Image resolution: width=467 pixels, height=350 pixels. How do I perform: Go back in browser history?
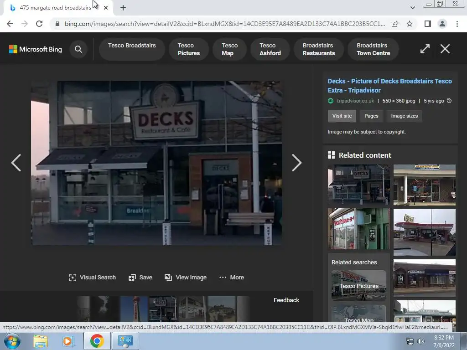10,24
